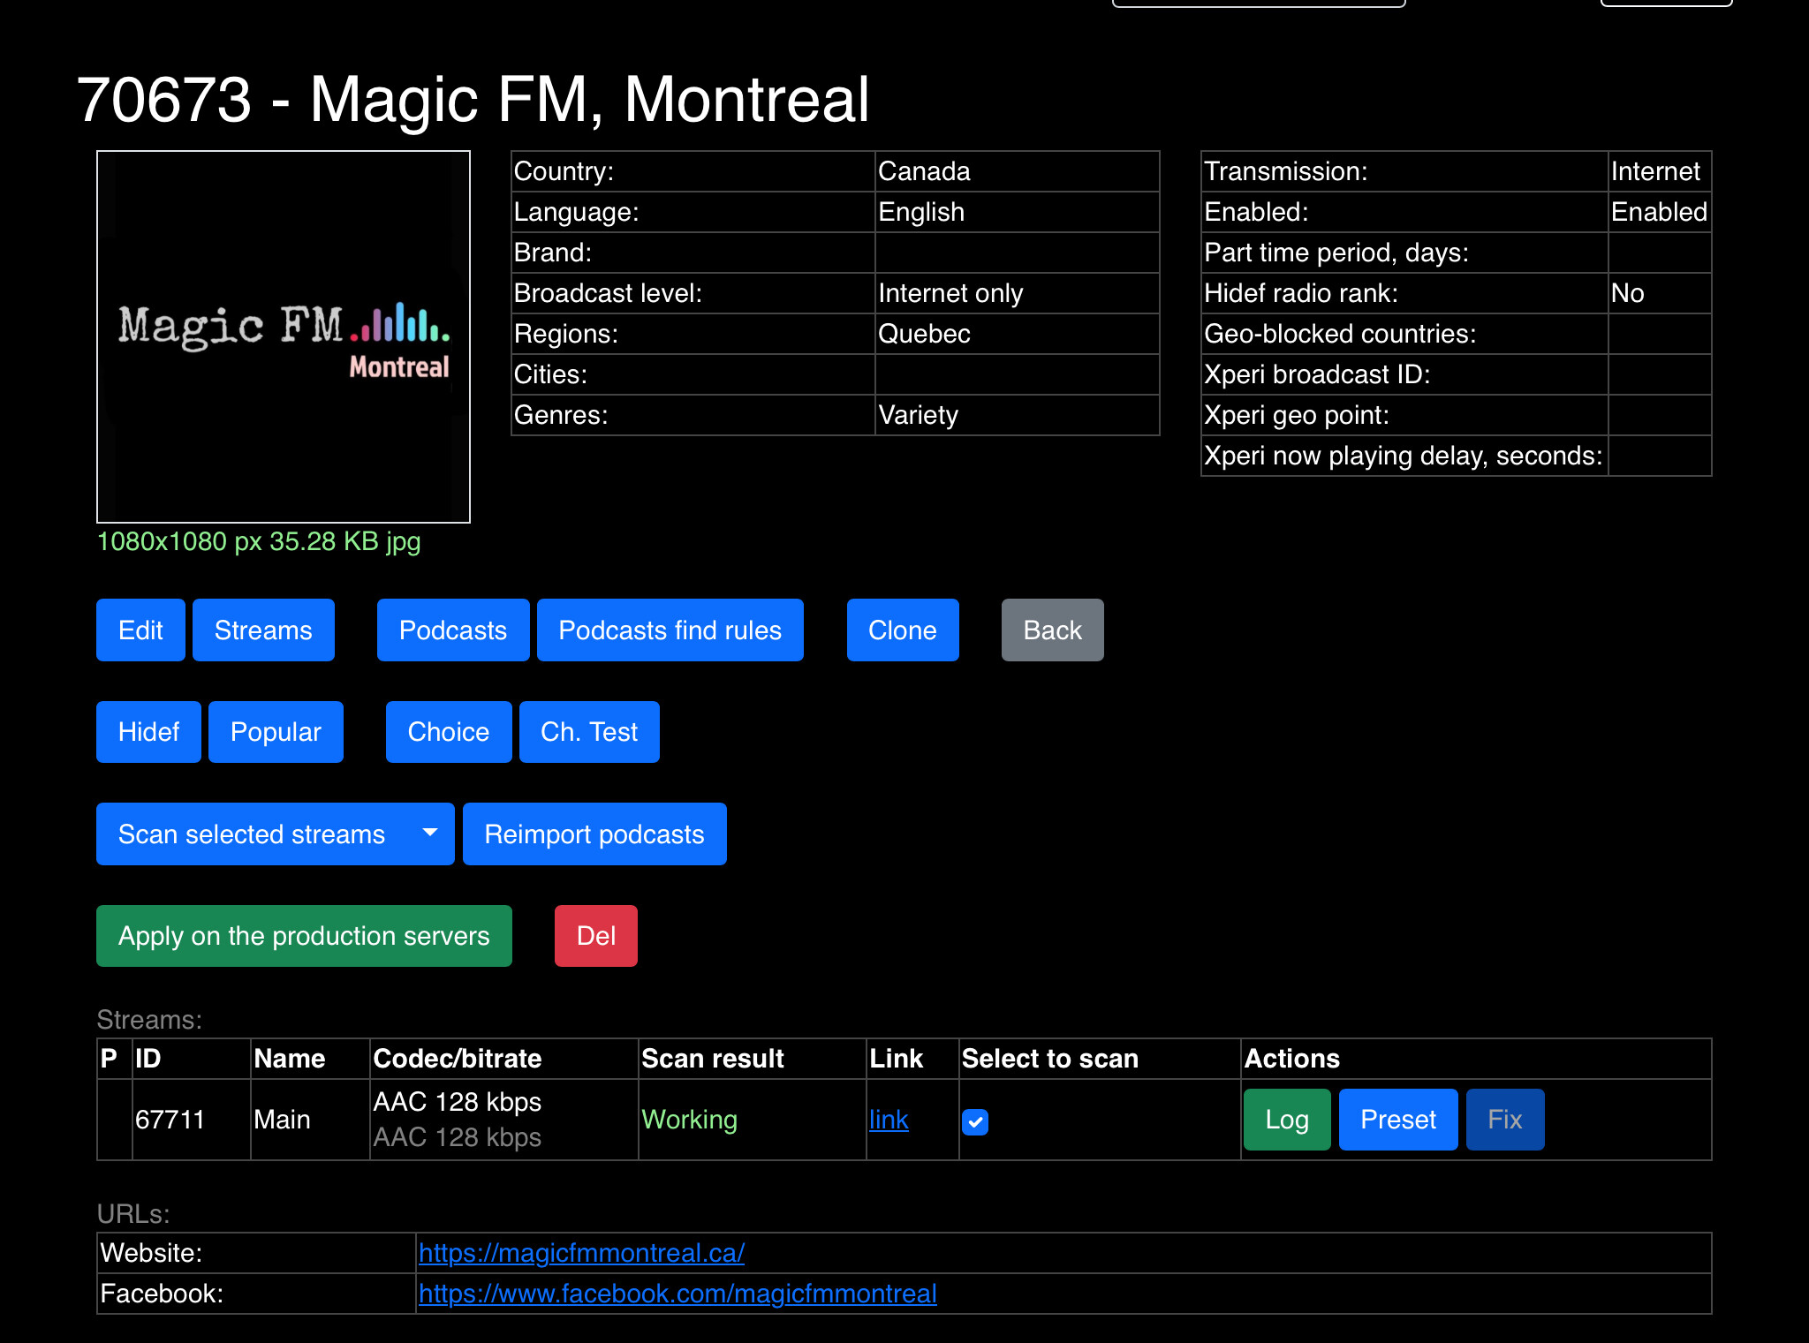The image size is (1809, 1343).
Task: Run the Ch. Test button
Action: (x=589, y=731)
